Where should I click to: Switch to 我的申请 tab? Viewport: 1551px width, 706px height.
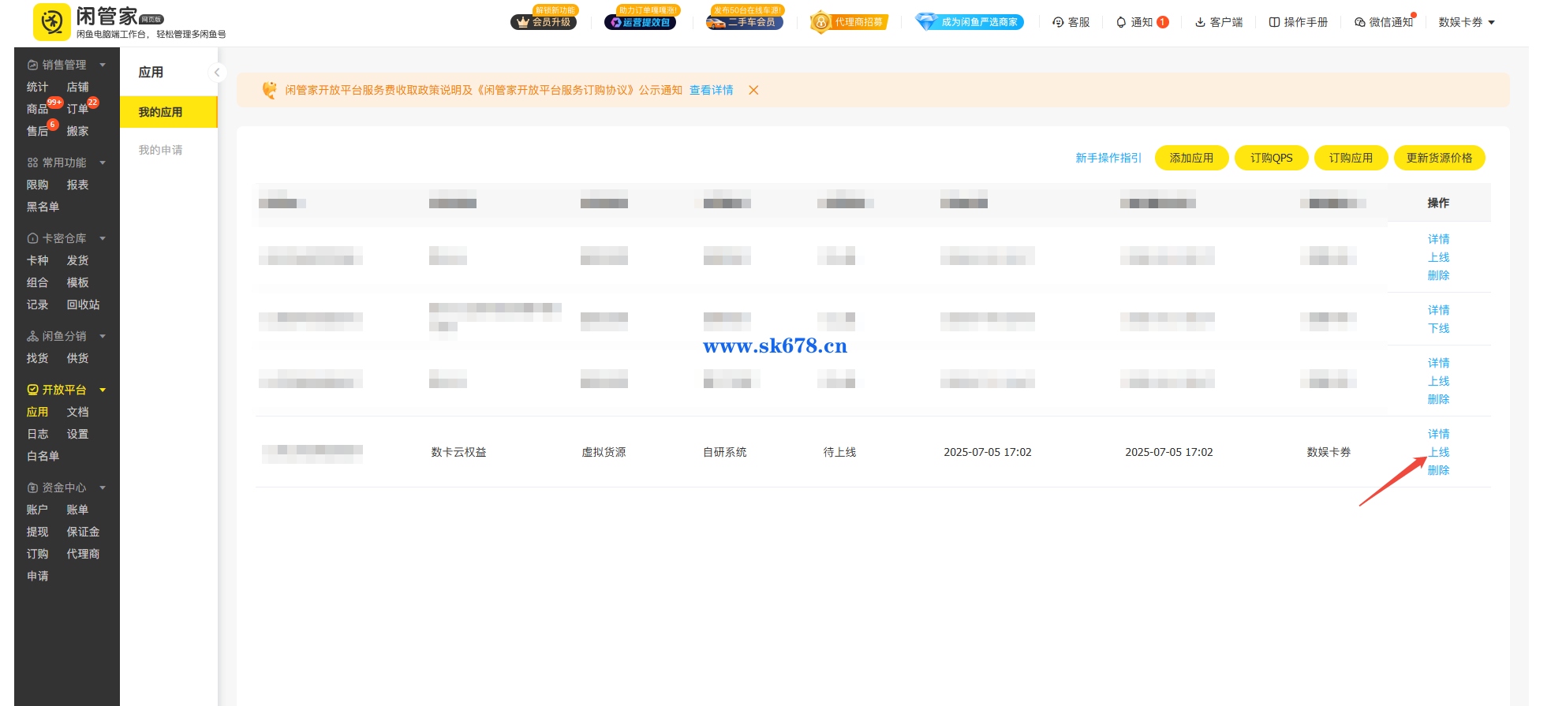[x=160, y=150]
